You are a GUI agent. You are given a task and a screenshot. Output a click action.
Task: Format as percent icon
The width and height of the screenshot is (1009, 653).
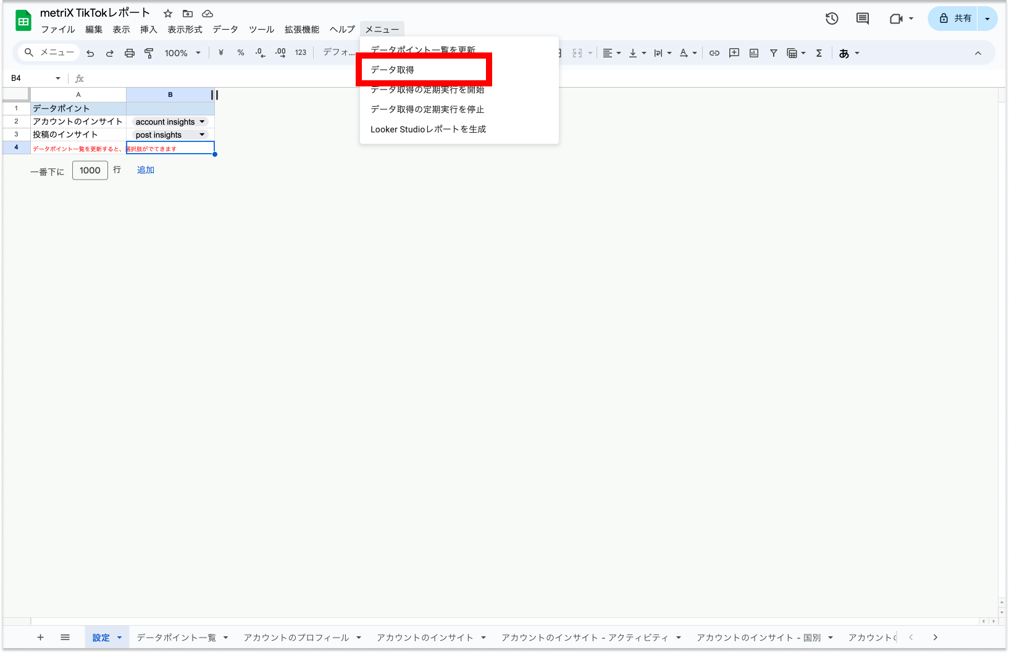click(x=241, y=53)
